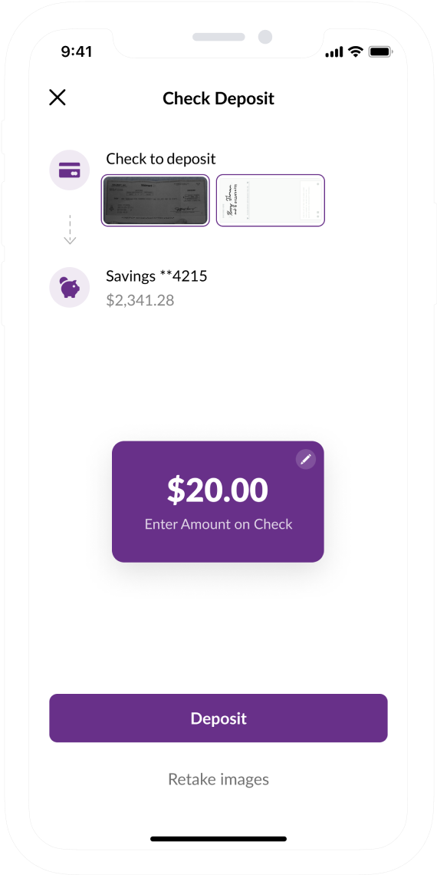Click the purple card icon beside Check to deposit
The image size is (437, 875).
(x=70, y=170)
